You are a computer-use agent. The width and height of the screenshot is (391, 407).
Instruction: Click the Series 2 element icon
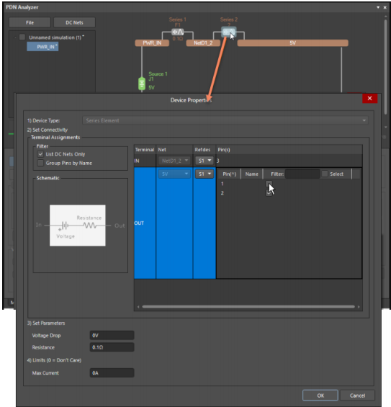pos(228,32)
